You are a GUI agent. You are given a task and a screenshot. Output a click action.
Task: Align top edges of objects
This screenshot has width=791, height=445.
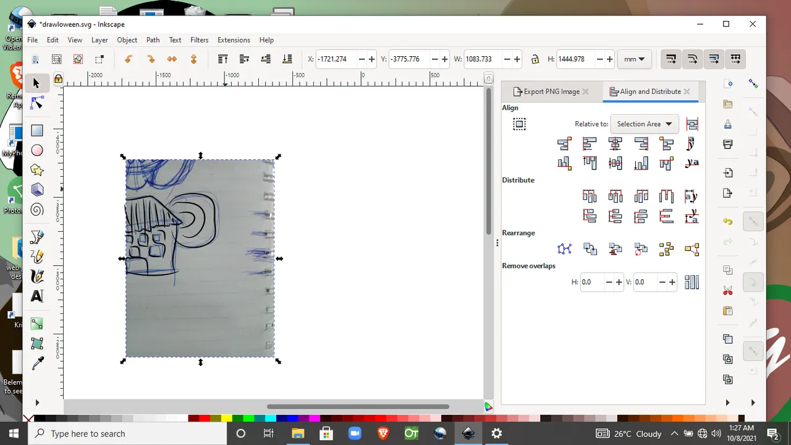590,163
